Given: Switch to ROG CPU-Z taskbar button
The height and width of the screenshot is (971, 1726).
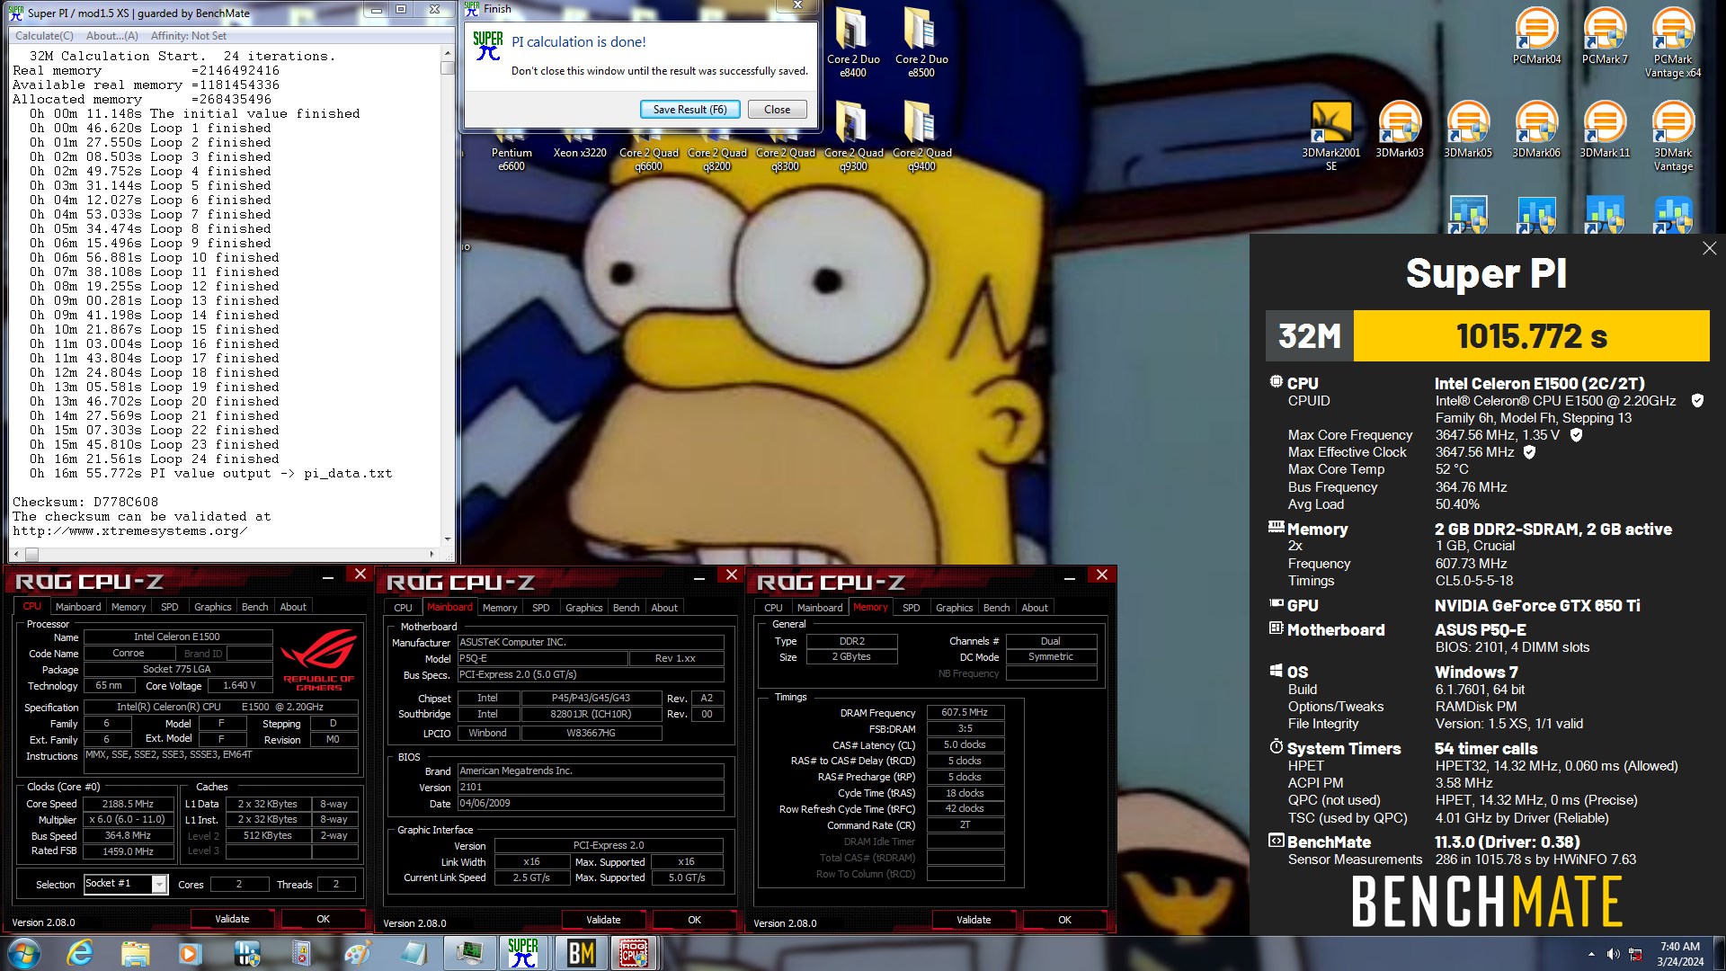Looking at the screenshot, I should pyautogui.click(x=634, y=953).
